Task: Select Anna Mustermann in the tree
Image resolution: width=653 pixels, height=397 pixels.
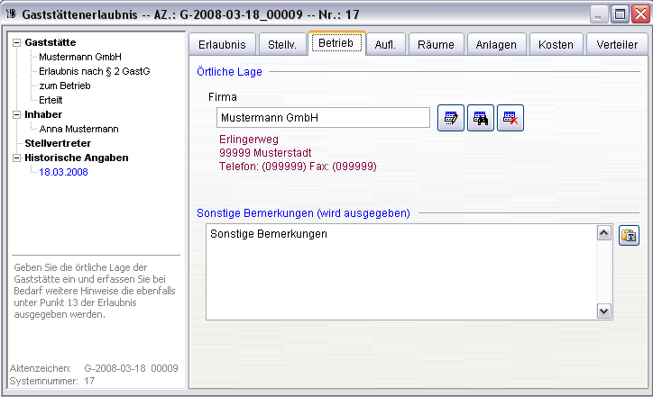Action: click(x=79, y=129)
